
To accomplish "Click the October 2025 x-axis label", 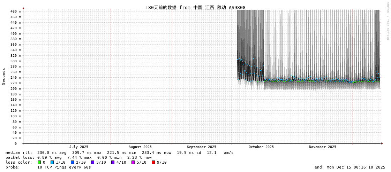I will click(x=261, y=147).
